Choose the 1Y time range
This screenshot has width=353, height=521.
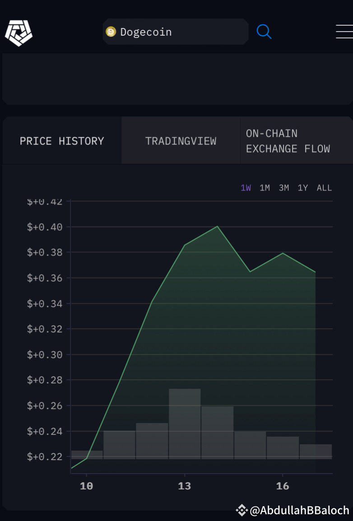coord(303,188)
